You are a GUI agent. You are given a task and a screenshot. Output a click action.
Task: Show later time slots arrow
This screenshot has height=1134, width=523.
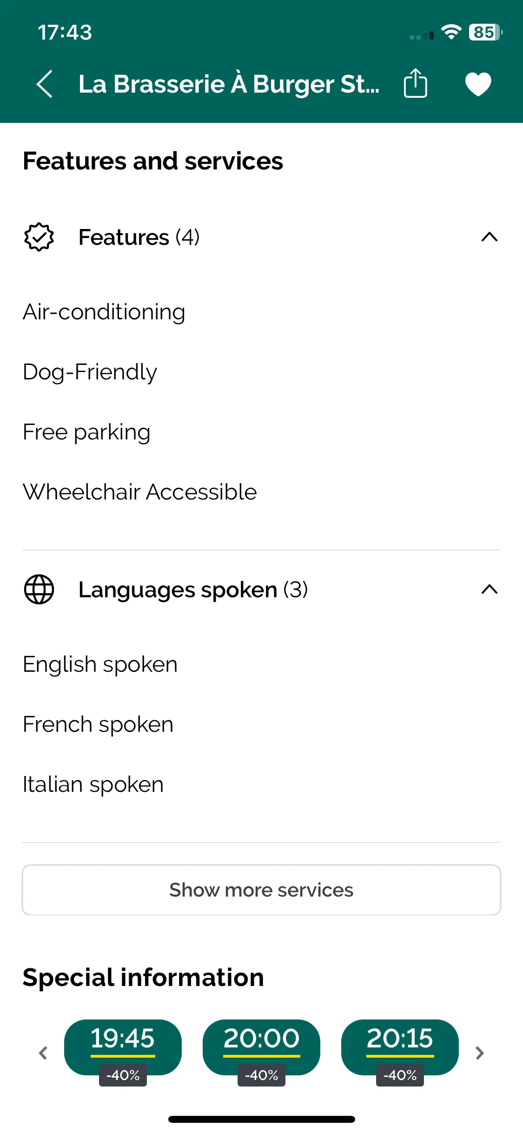click(480, 1053)
